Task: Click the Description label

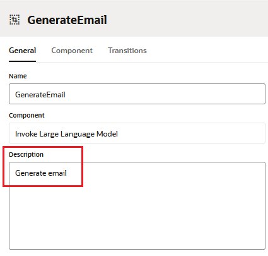Action: pyautogui.click(x=26, y=154)
